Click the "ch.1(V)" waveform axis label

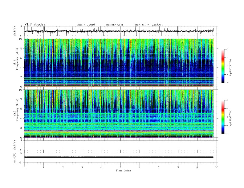15,31
